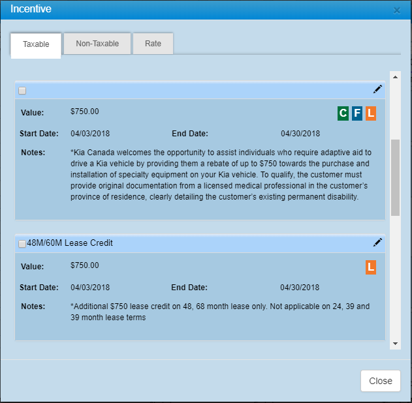The width and height of the screenshot is (412, 403).
Task: Enable the 48M/60M Lease Credit checkbox
Action: [22, 244]
